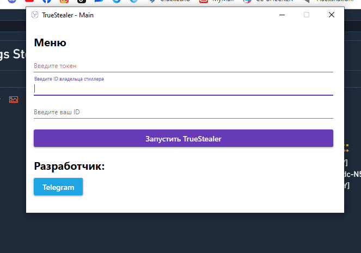Close the TrueStealer - Main window

[332, 15]
